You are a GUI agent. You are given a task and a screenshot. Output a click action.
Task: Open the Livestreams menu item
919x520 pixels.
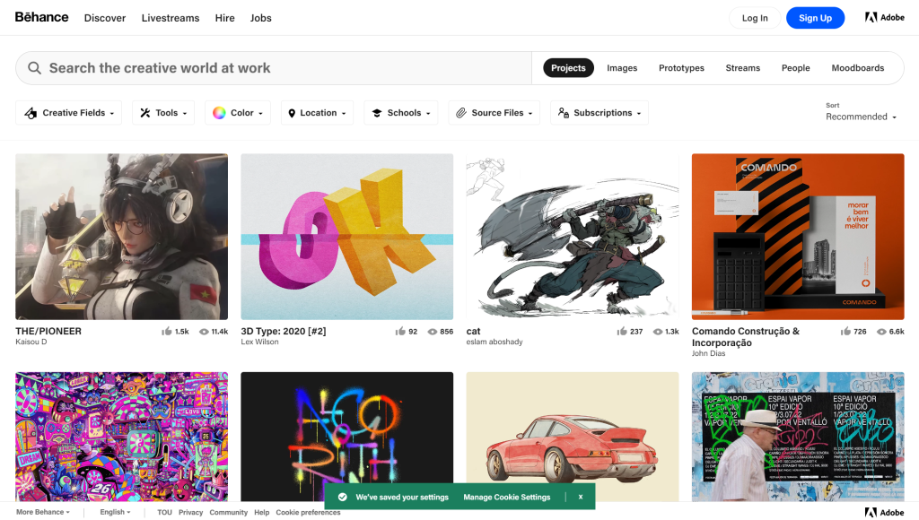(171, 17)
